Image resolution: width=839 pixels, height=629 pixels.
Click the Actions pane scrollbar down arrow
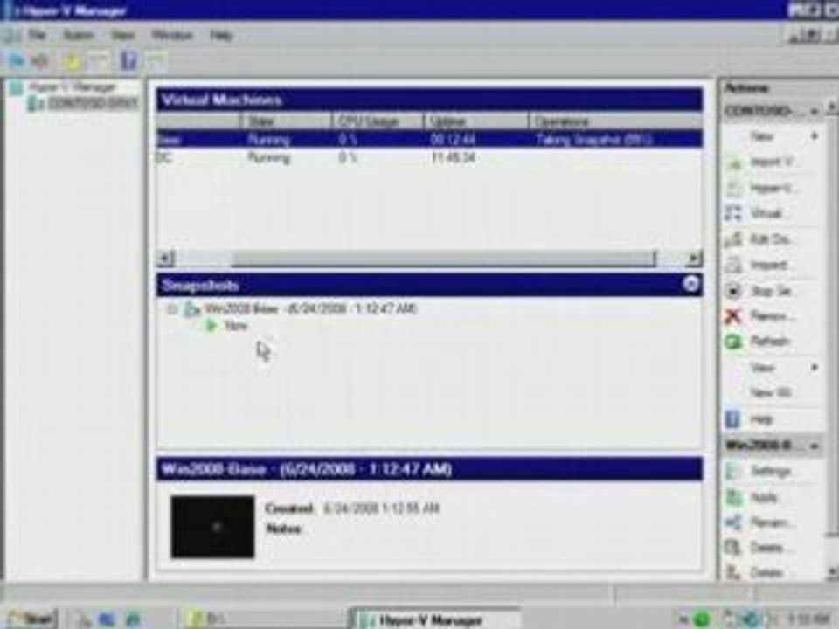(x=833, y=573)
